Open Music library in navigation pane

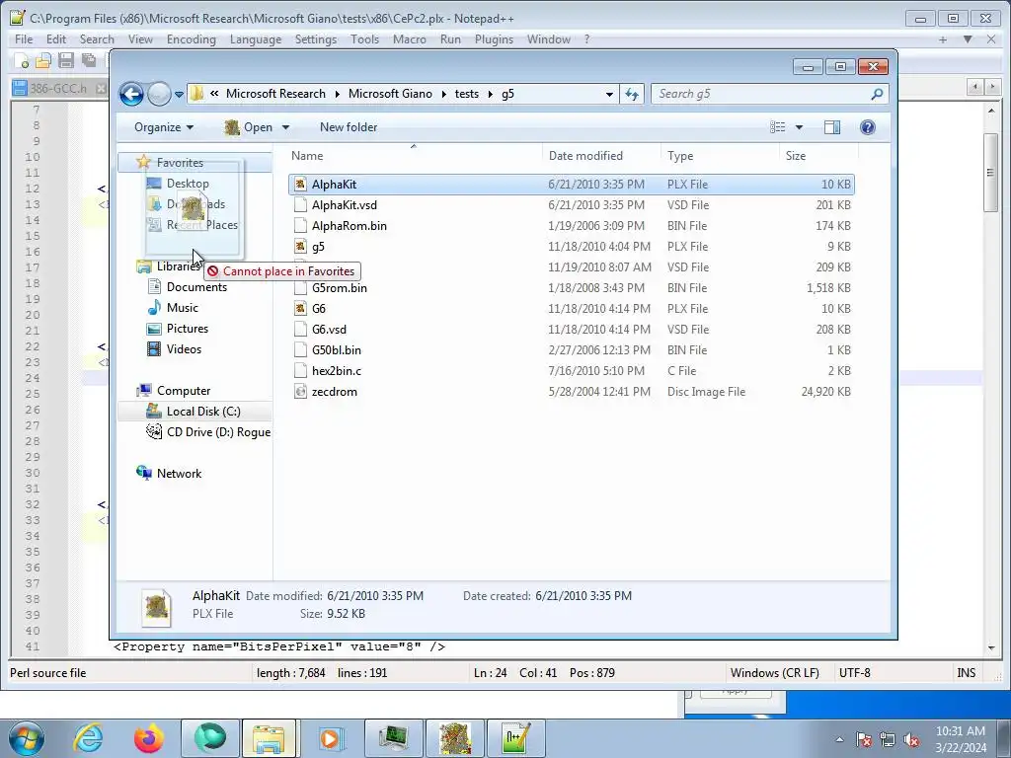point(182,308)
